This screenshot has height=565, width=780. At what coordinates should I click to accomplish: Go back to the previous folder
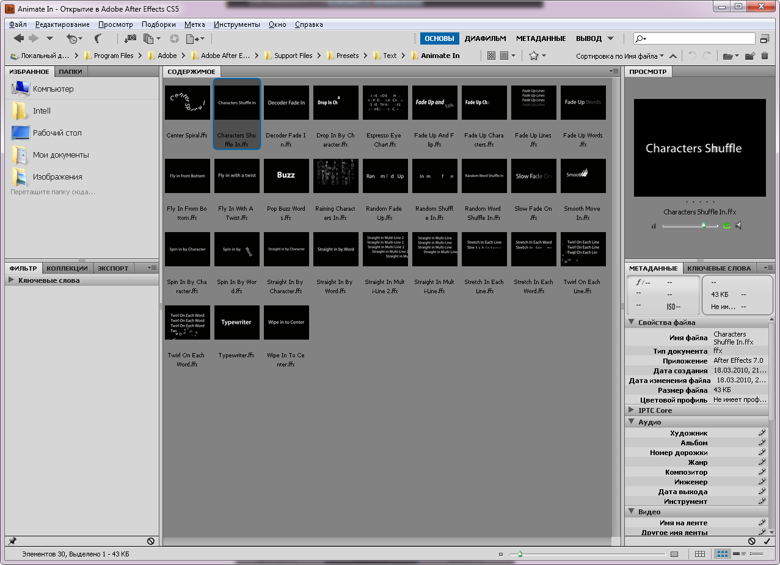coord(18,38)
